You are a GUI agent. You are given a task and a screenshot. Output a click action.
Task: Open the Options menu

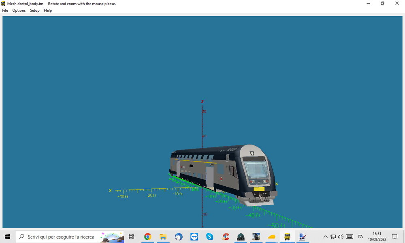pos(19,11)
